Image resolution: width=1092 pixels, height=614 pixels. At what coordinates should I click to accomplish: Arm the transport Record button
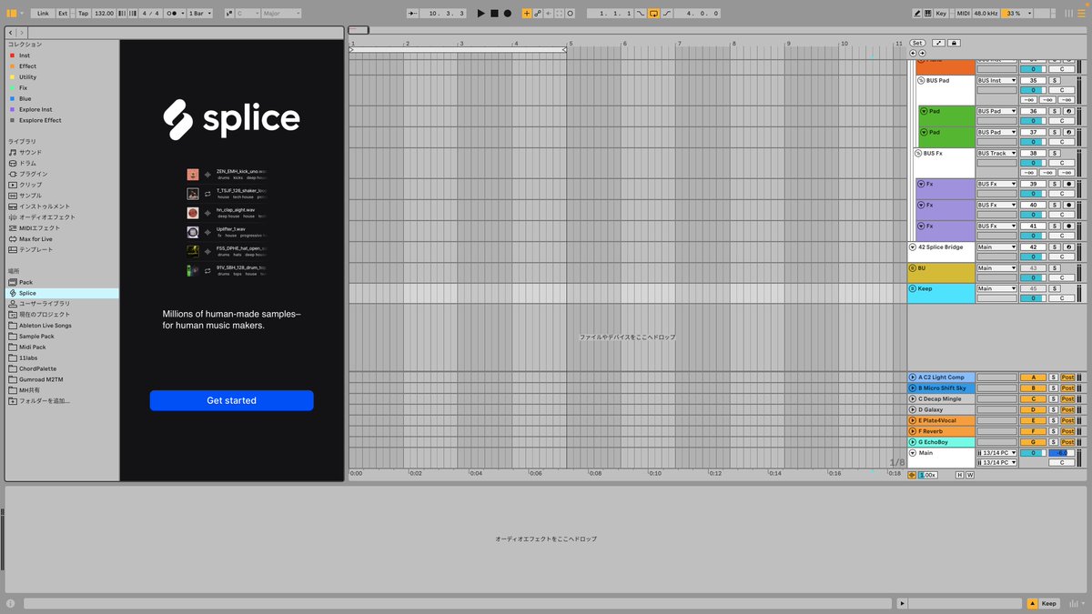pyautogui.click(x=507, y=14)
